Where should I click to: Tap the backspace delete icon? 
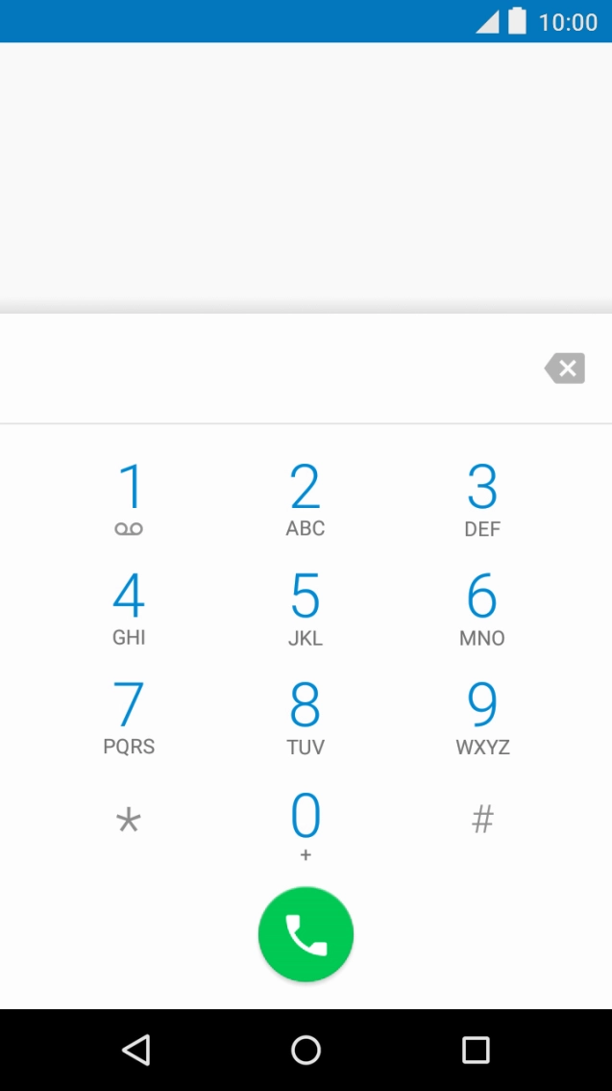point(565,368)
